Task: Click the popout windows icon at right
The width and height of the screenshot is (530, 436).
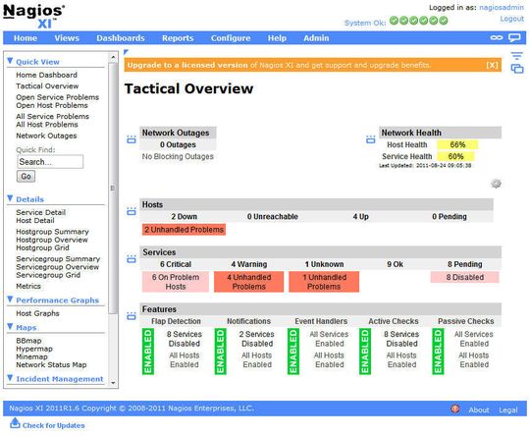Action: coord(517,69)
